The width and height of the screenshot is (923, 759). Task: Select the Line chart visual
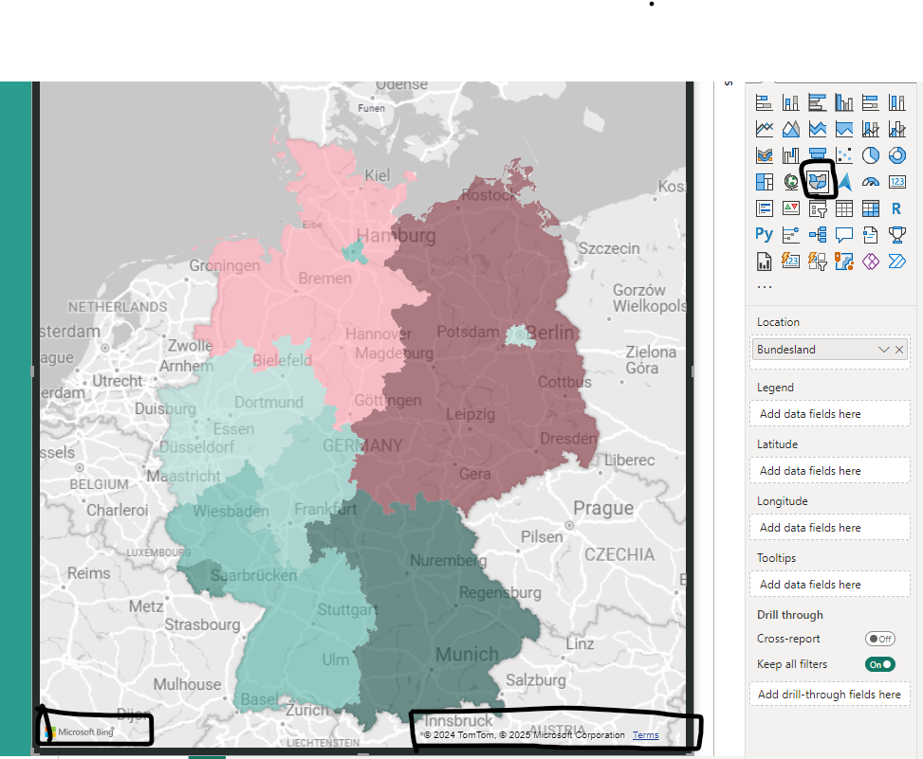coord(764,129)
